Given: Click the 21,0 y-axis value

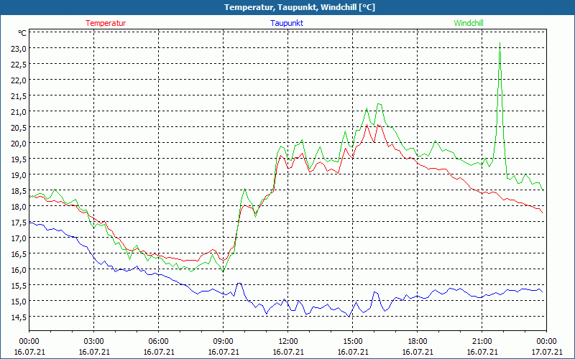Looking at the screenshot, I should [19, 111].
